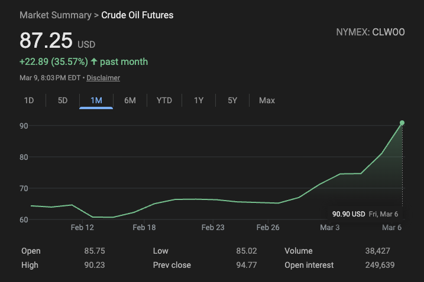Click the NYMEX: CLW00 ticker label
Viewport: 424px width, 282px height.
370,32
